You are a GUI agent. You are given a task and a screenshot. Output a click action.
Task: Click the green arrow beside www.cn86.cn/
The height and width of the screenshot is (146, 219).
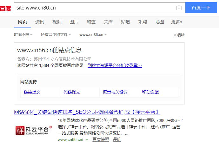(87, 140)
